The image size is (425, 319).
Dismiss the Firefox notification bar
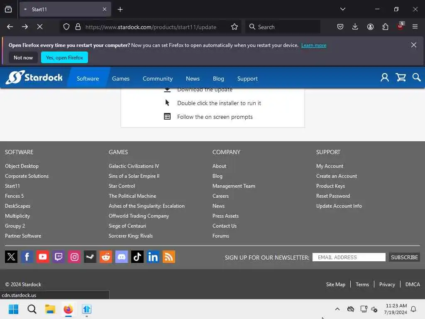(413, 45)
